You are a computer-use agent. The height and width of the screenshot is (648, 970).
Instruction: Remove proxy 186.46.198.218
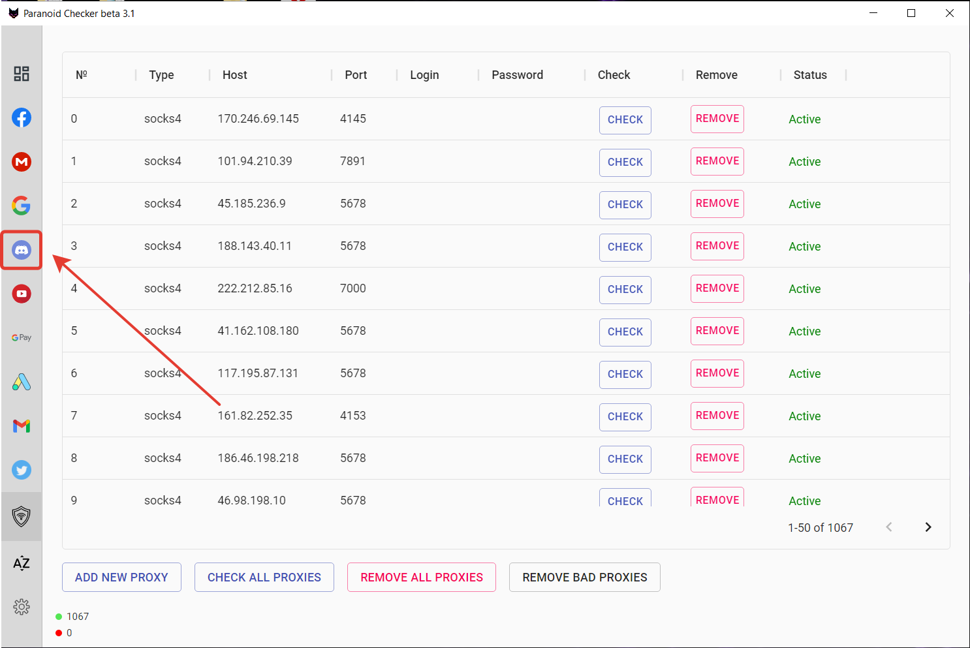pos(717,458)
